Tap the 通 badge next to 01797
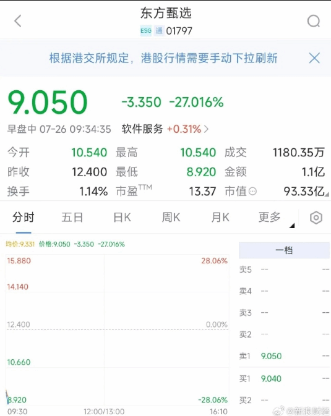Screen dimensions: 331x416 (x=159, y=31)
